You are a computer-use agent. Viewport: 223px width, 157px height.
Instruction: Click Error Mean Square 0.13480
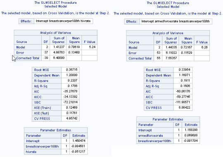pyautogui.click(x=74, y=52)
